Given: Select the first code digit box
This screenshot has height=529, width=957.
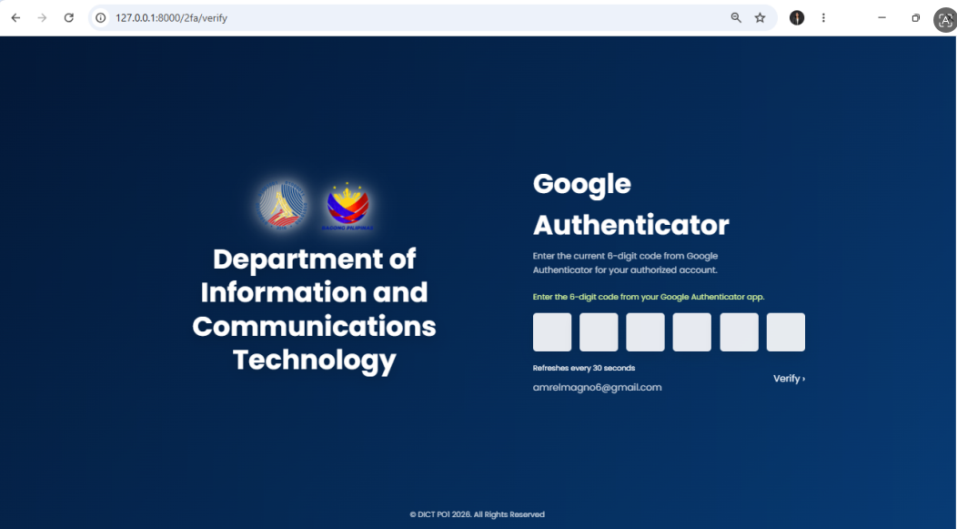Looking at the screenshot, I should [x=552, y=332].
